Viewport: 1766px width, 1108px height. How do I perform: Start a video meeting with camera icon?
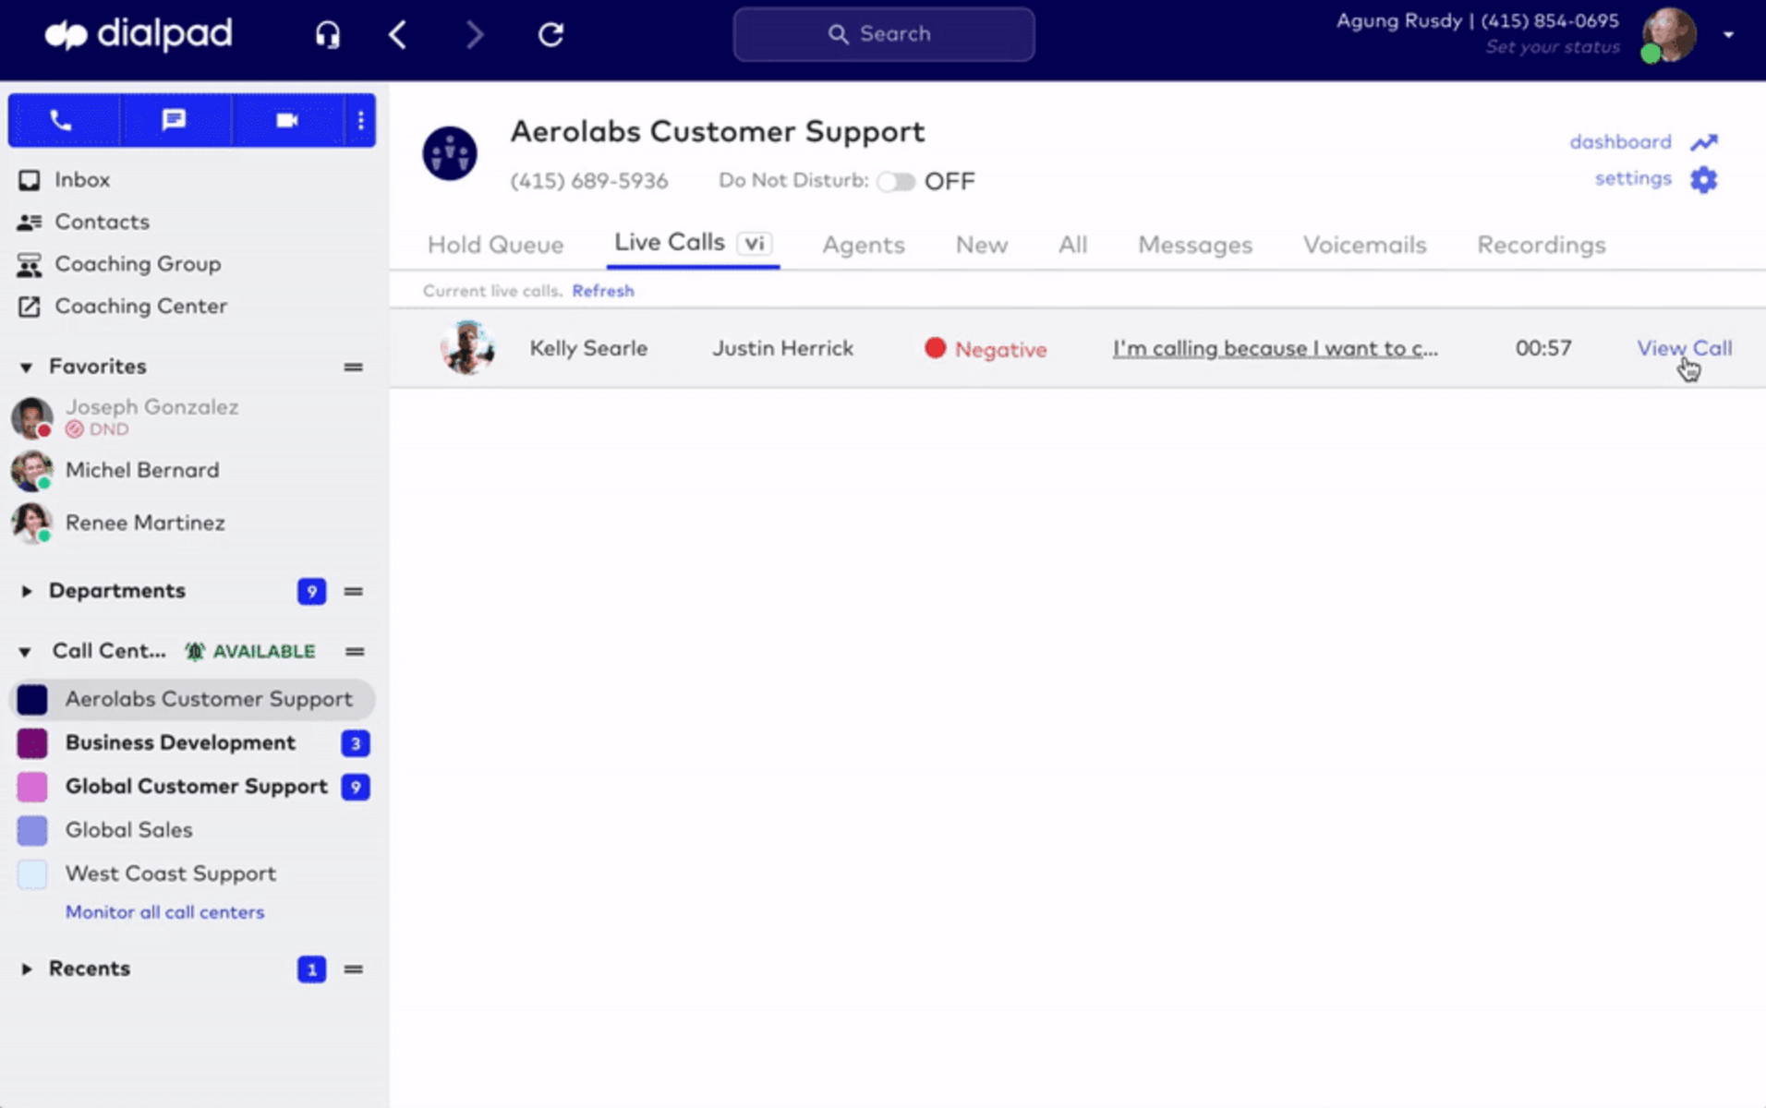pos(287,120)
